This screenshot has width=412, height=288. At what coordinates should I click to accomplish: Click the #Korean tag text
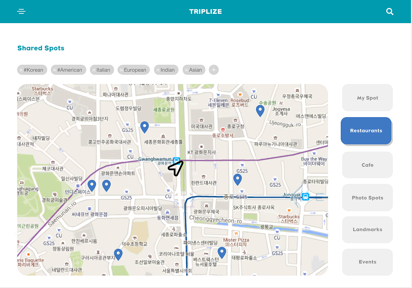pos(33,70)
